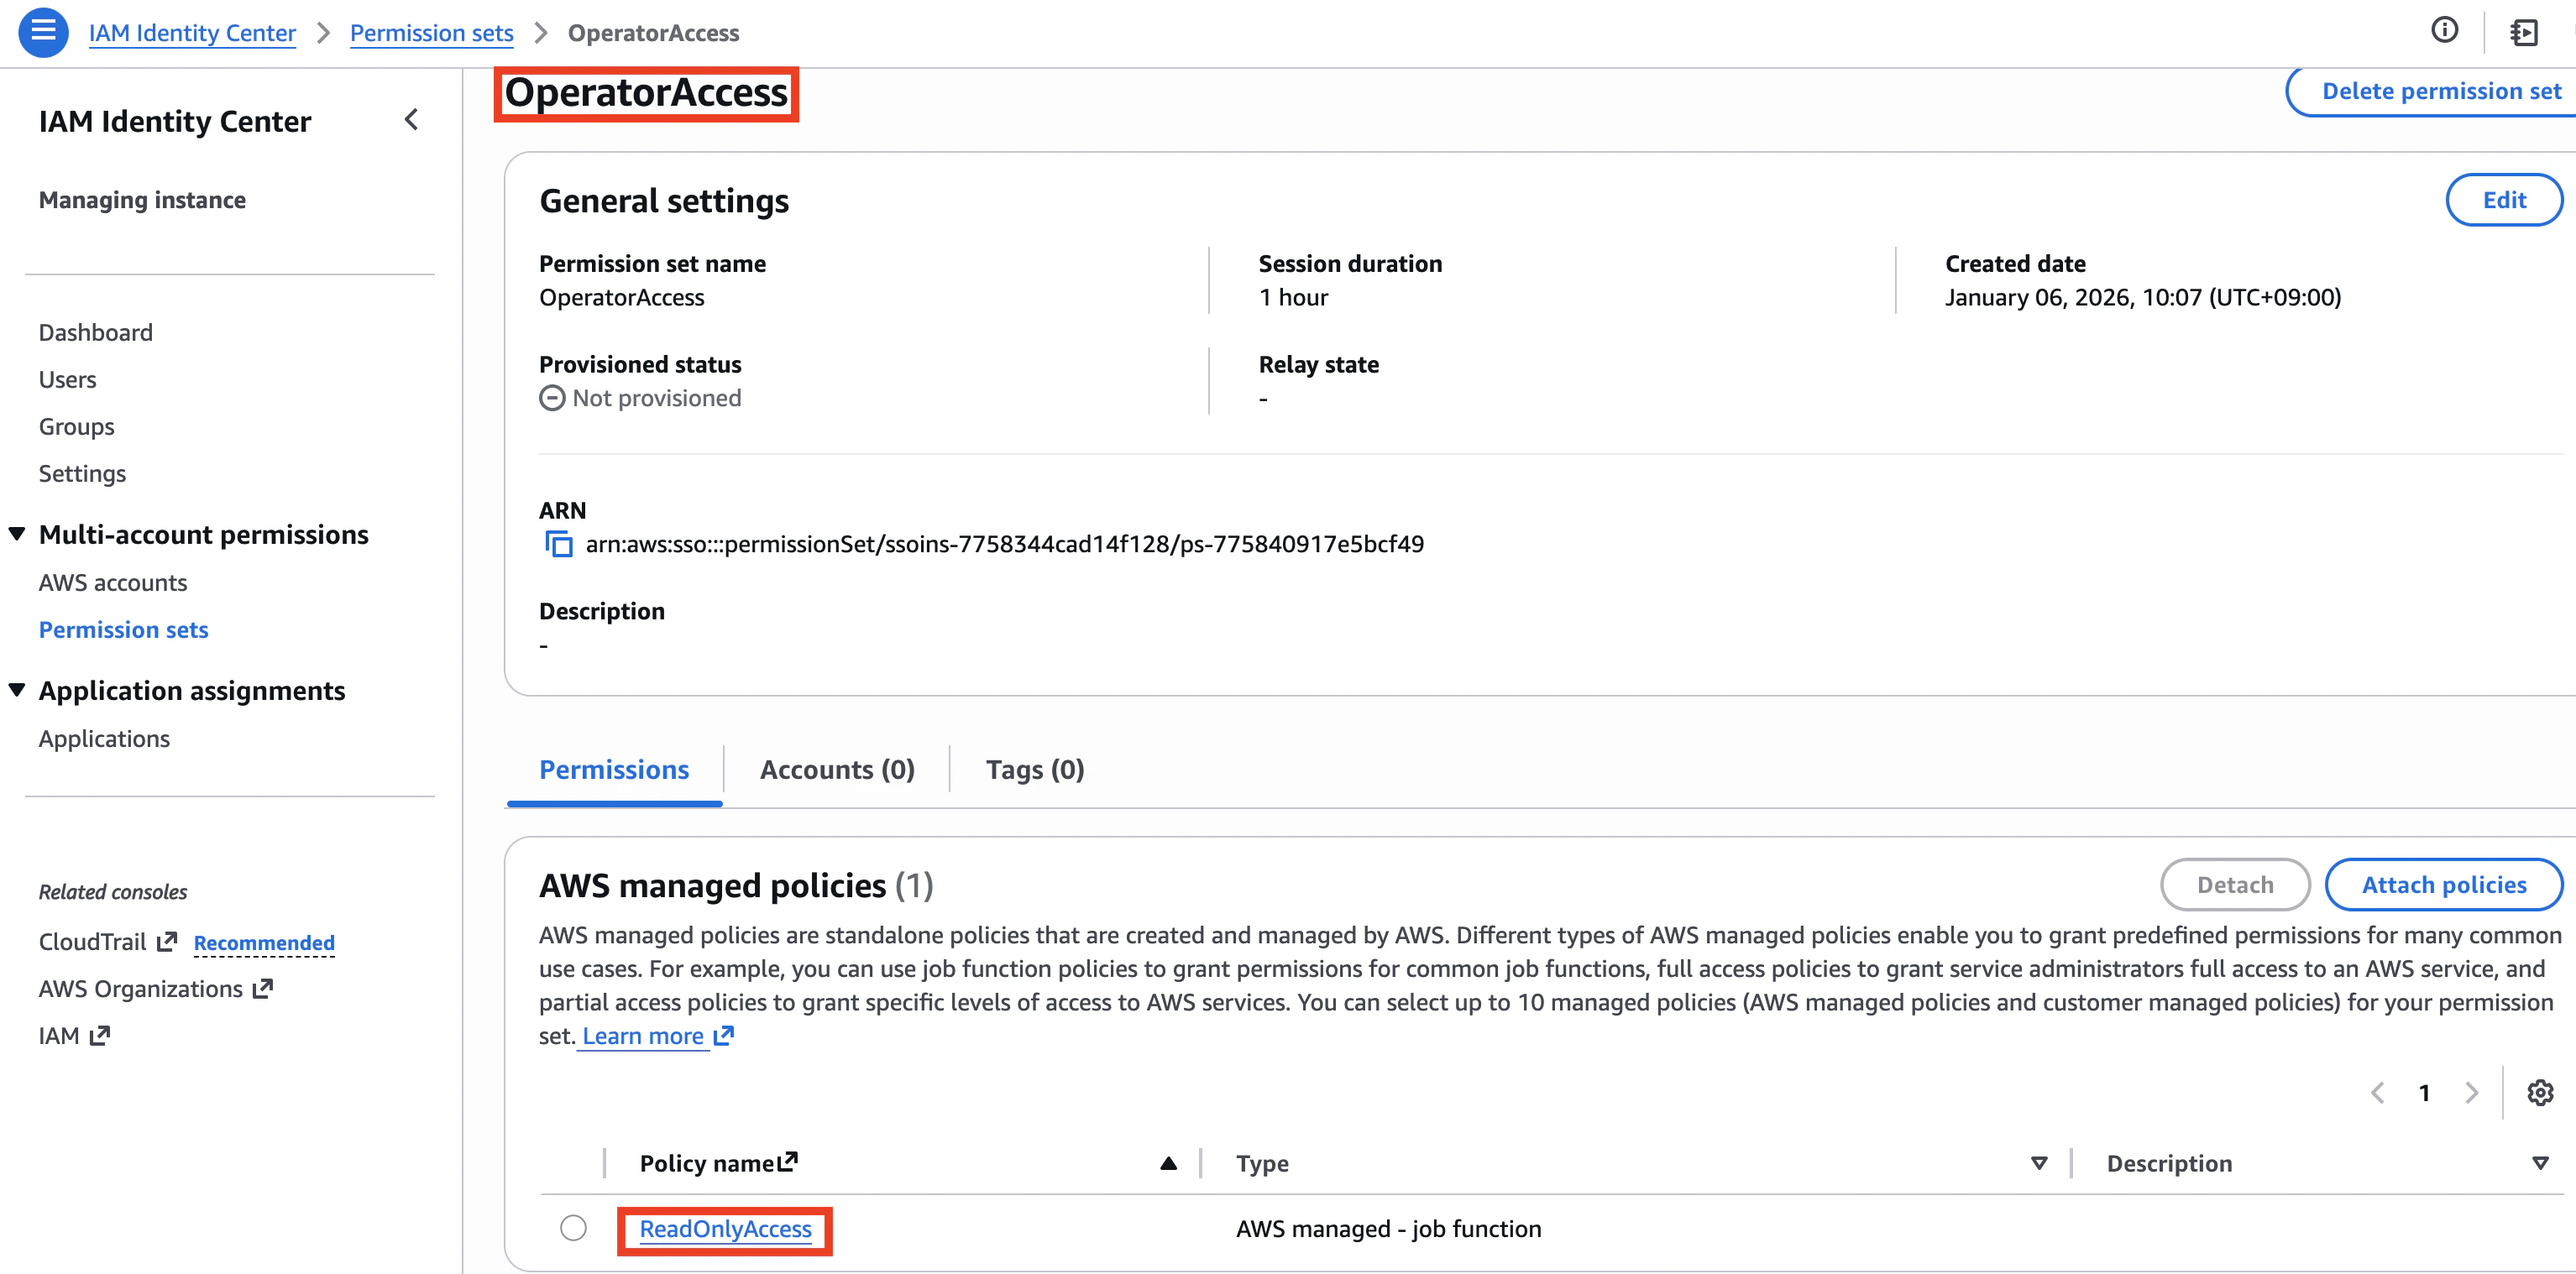Click Permission sets breadcrumb link

pos(431,33)
